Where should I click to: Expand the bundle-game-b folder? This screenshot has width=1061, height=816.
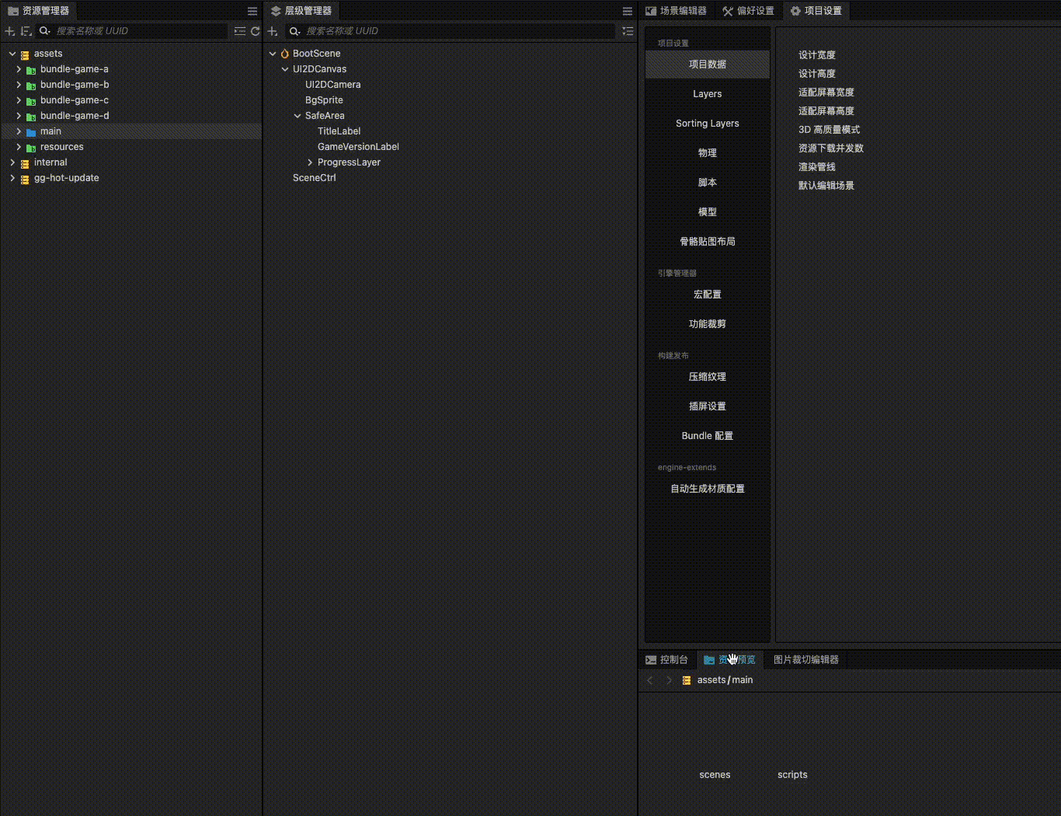pos(19,85)
